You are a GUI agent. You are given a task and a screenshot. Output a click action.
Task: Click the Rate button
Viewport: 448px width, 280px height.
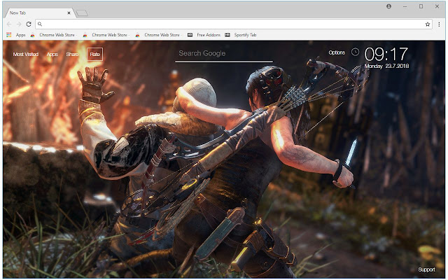coord(95,54)
